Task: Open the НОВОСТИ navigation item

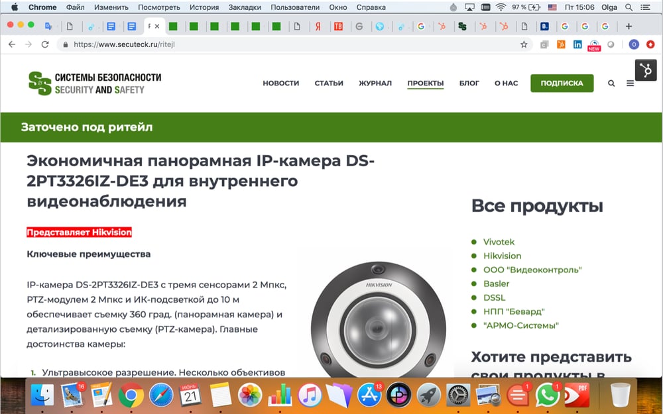Action: [280, 83]
